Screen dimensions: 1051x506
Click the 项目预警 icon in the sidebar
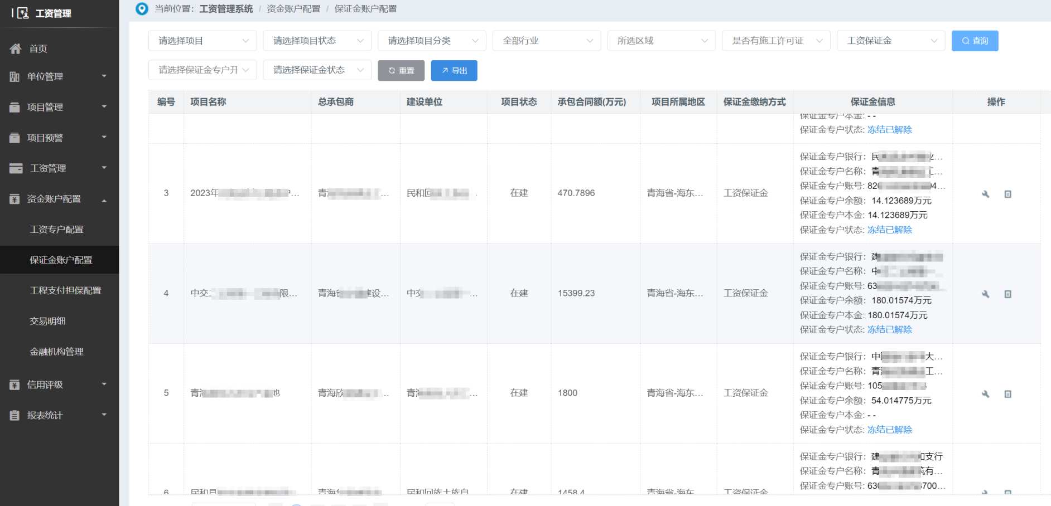(x=16, y=137)
